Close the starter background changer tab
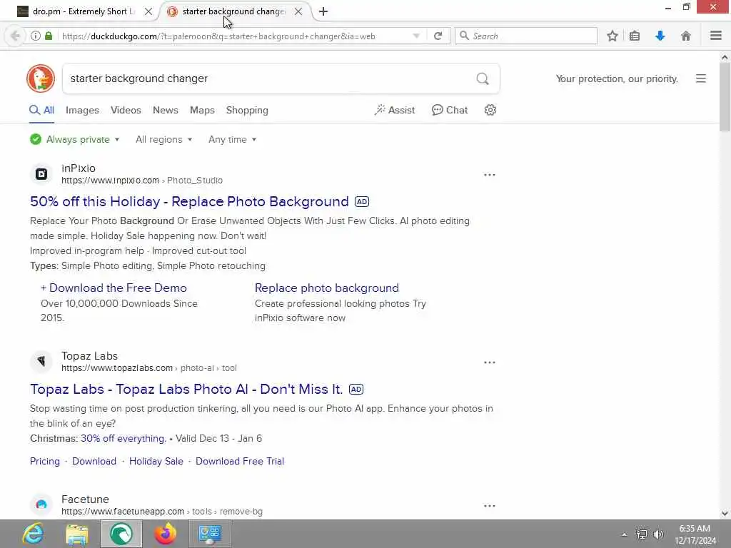 coord(298,11)
